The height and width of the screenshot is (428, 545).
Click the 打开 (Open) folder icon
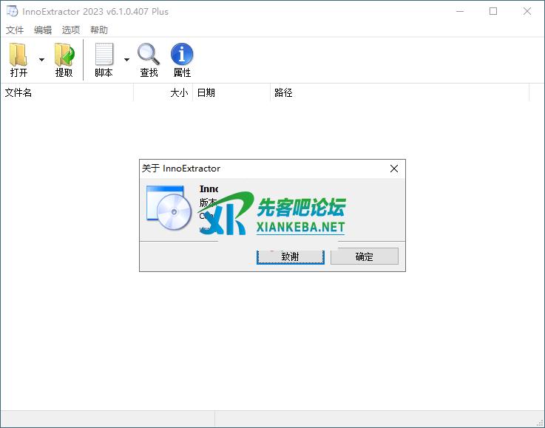[x=18, y=55]
